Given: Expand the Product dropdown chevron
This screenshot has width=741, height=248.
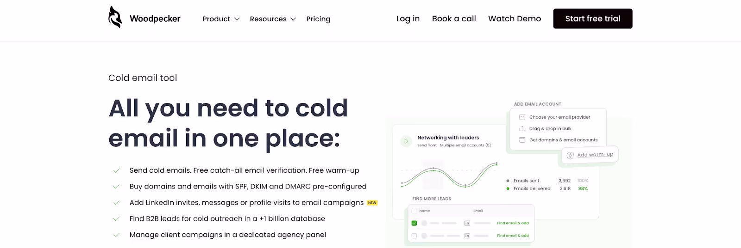Looking at the screenshot, I should click(x=237, y=19).
